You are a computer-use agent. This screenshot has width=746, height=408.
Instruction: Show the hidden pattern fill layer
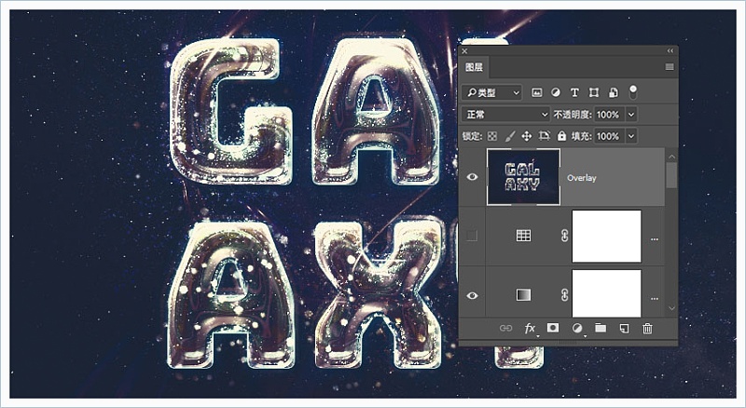coord(472,236)
